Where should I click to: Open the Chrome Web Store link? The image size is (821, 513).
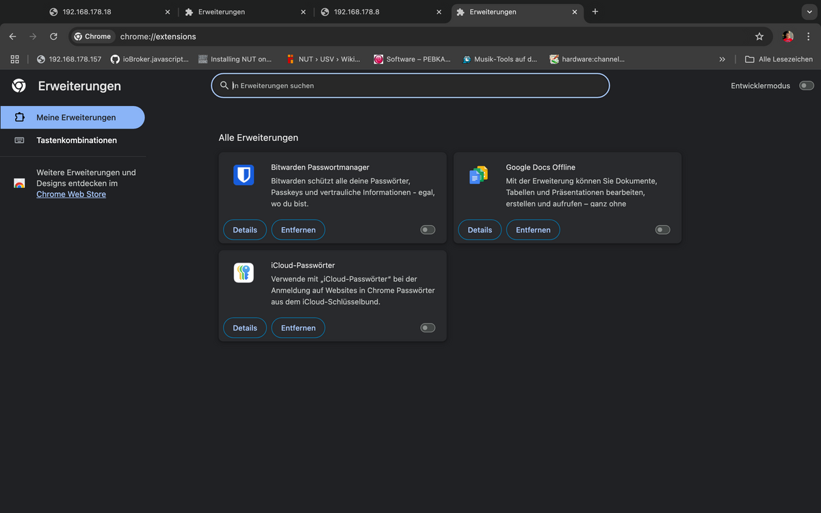coord(71,194)
